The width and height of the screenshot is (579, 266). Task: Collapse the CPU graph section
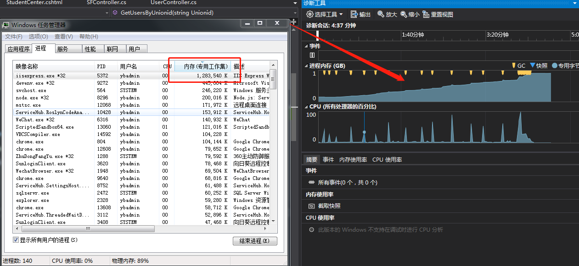click(306, 107)
